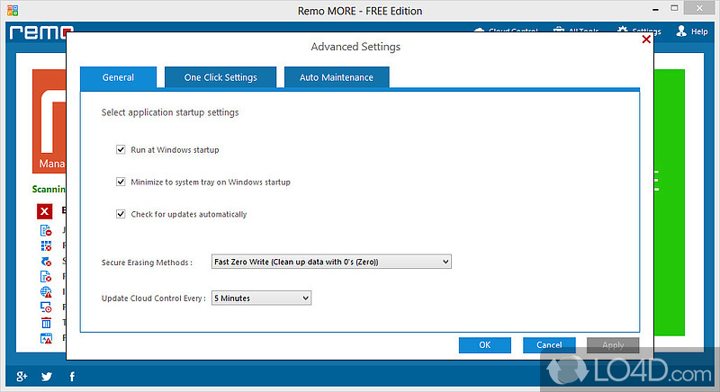This screenshot has height=392, width=720.
Task: Click the Apply button
Action: 613,344
